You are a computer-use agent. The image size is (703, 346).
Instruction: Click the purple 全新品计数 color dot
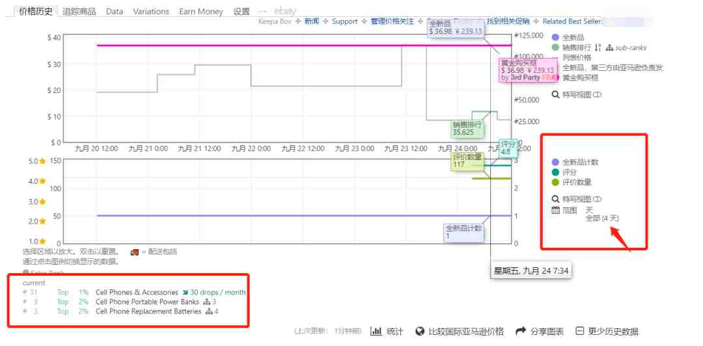555,163
